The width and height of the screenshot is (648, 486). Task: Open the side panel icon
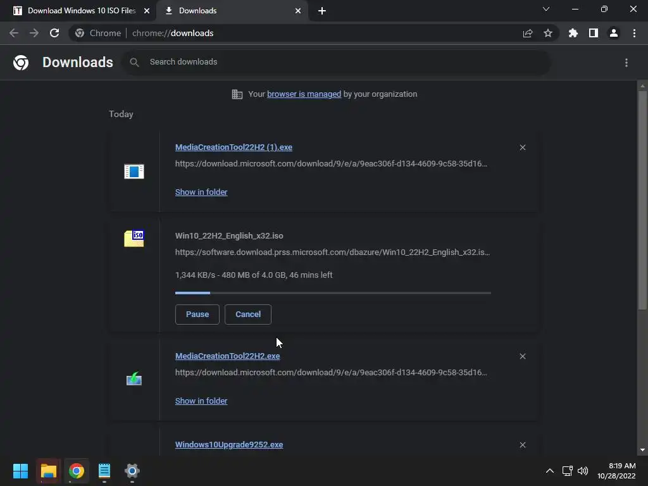point(594,33)
